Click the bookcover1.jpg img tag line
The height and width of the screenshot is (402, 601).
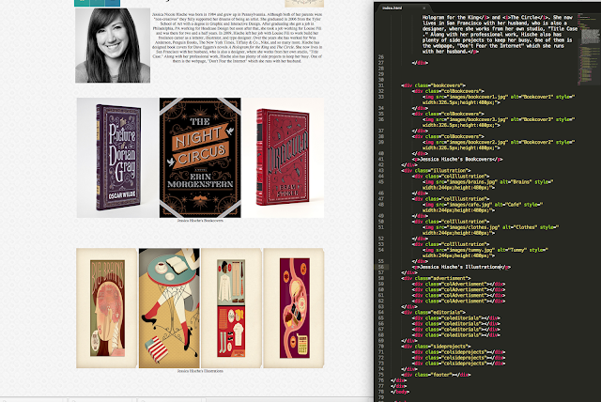pos(499,100)
